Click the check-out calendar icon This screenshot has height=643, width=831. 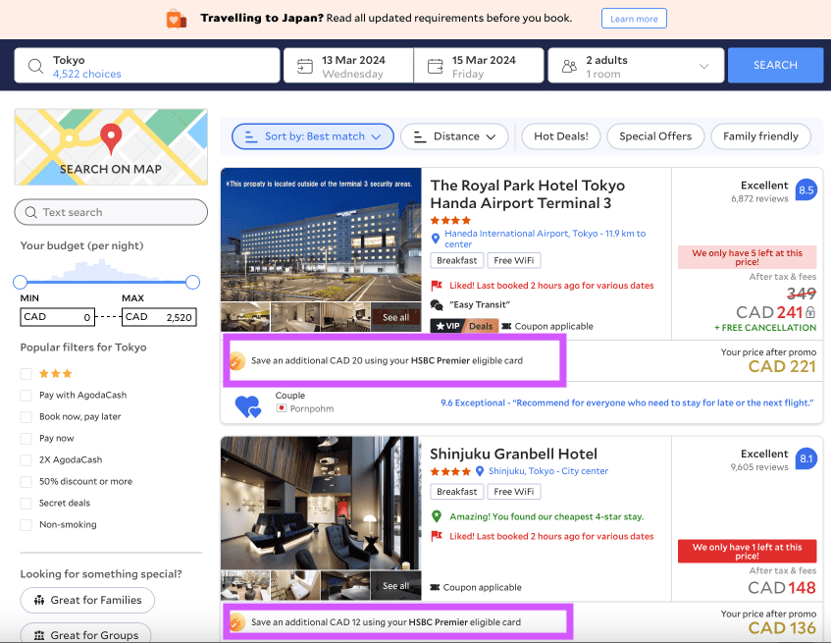pos(435,66)
